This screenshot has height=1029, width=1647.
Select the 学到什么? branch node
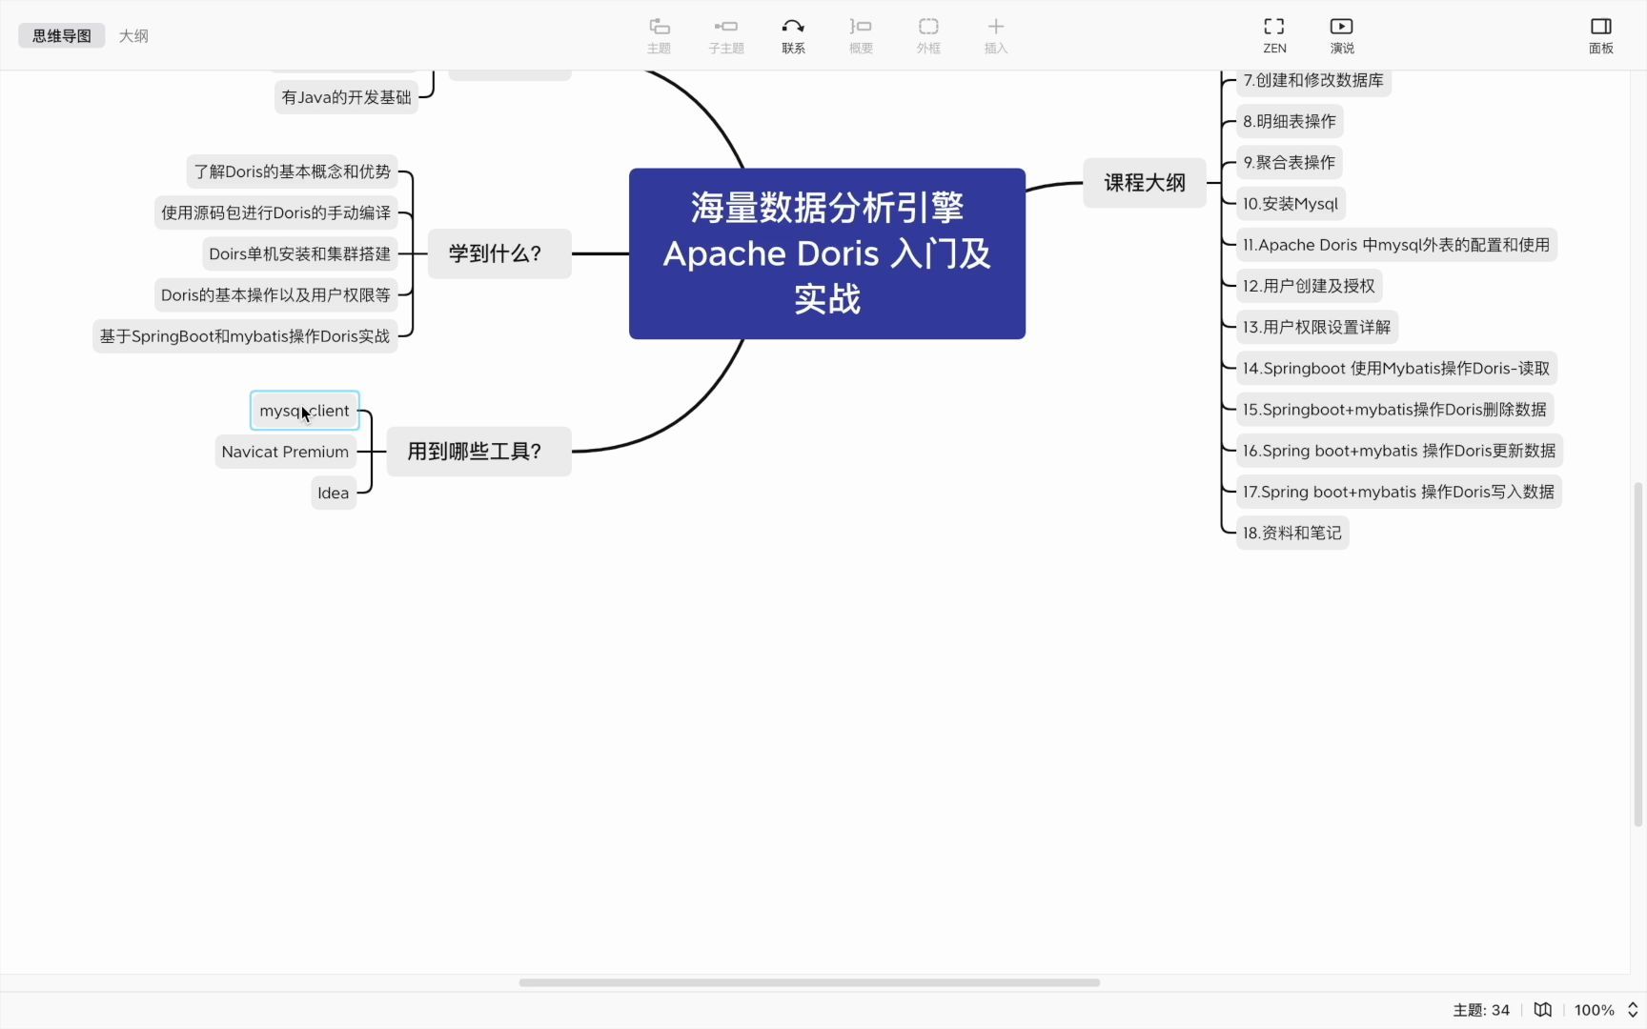click(499, 253)
